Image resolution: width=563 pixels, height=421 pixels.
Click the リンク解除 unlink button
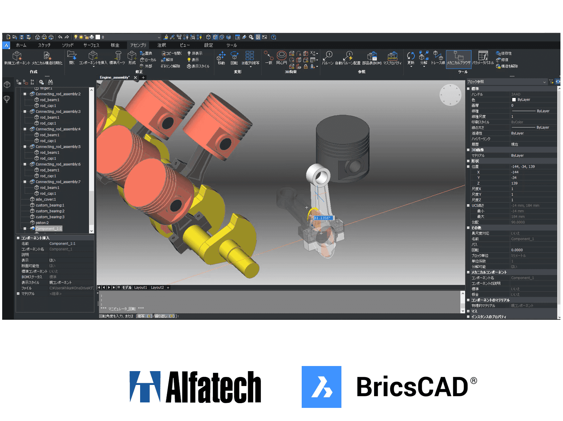coord(170,66)
